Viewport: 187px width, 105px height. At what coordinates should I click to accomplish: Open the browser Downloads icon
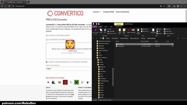[174, 6]
